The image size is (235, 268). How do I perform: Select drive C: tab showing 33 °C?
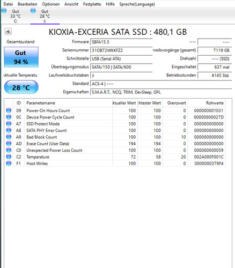coord(16,16)
